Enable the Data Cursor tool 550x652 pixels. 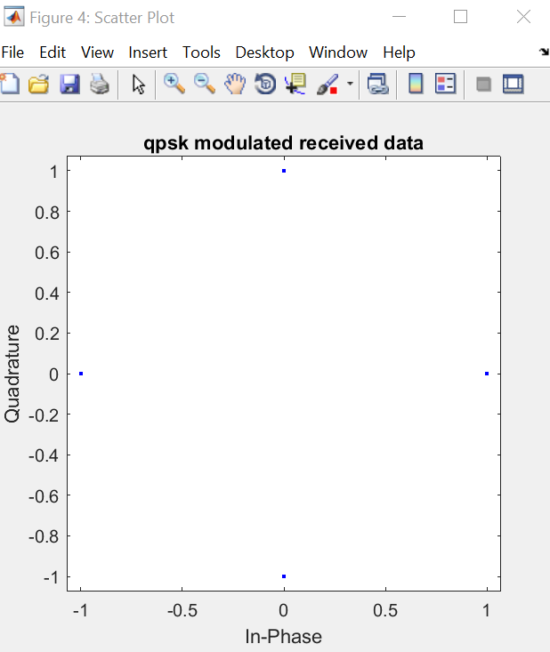click(x=295, y=84)
